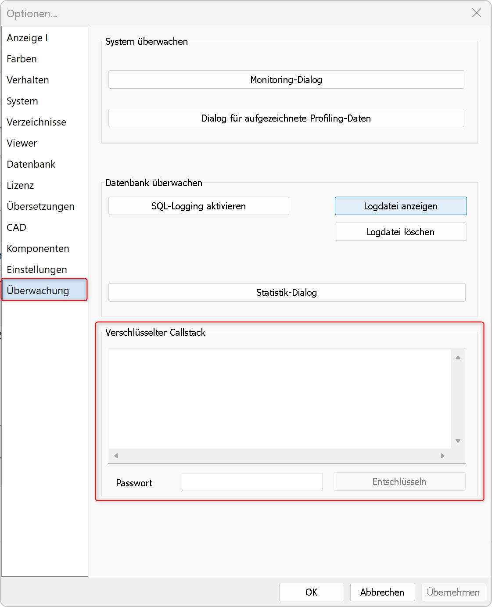The width and height of the screenshot is (492, 607).
Task: Open the Übersetzungen page
Action: tap(40, 206)
